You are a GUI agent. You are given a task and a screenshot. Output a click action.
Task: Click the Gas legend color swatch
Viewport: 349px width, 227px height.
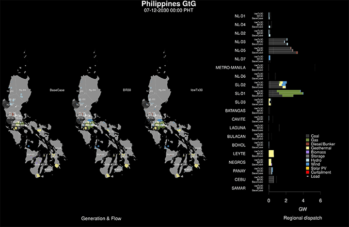pyautogui.click(x=307, y=140)
